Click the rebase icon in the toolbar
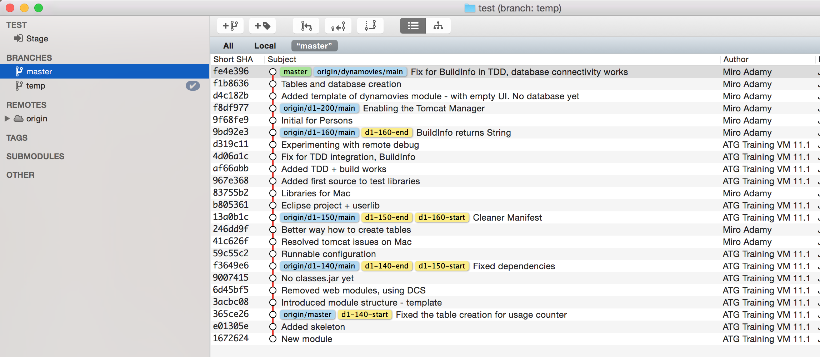Viewport: 820px width, 357px height. [370, 25]
